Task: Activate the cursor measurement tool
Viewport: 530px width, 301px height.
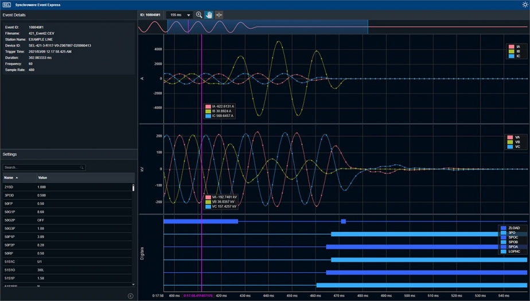Action: tap(219, 15)
